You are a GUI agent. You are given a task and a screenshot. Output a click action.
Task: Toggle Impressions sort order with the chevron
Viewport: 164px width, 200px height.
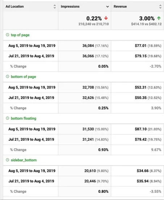108,7
